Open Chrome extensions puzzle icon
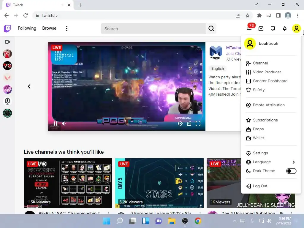The width and height of the screenshot is (304, 228). coord(259,15)
